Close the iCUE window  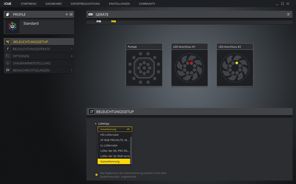[288, 4]
